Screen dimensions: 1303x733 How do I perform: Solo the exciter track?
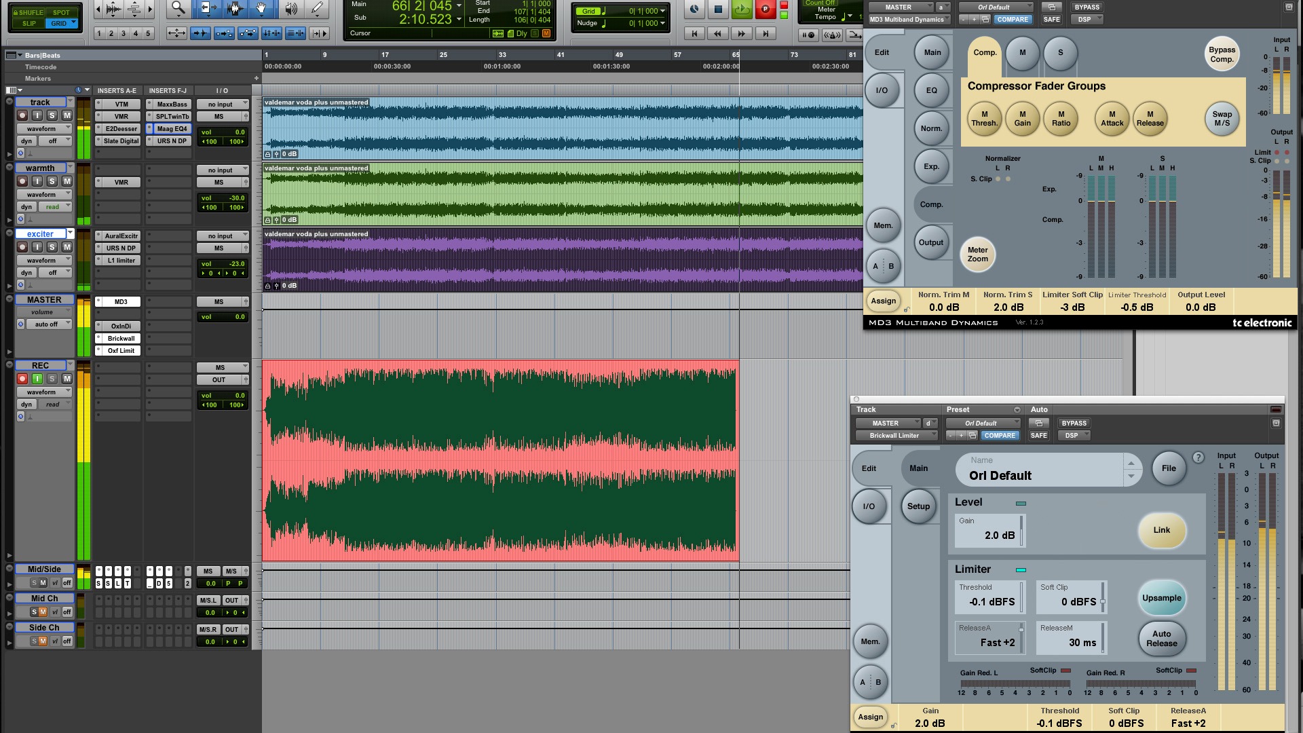coord(52,247)
